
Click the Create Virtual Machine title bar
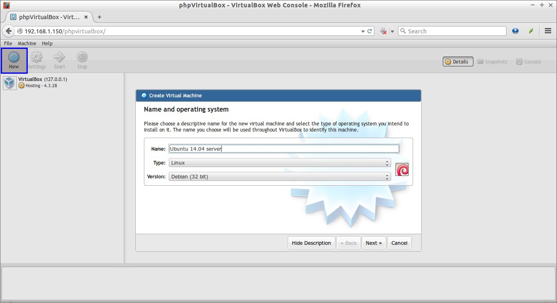(x=278, y=95)
